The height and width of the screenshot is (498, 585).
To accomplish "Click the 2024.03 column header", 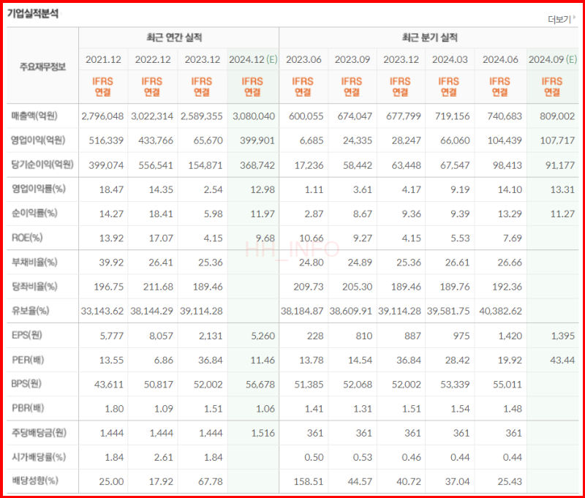I will pos(450,60).
